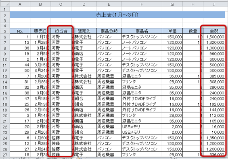This screenshot has width=228, height=159.
Task: Select the amount cell 960,000
Action: 214,53
